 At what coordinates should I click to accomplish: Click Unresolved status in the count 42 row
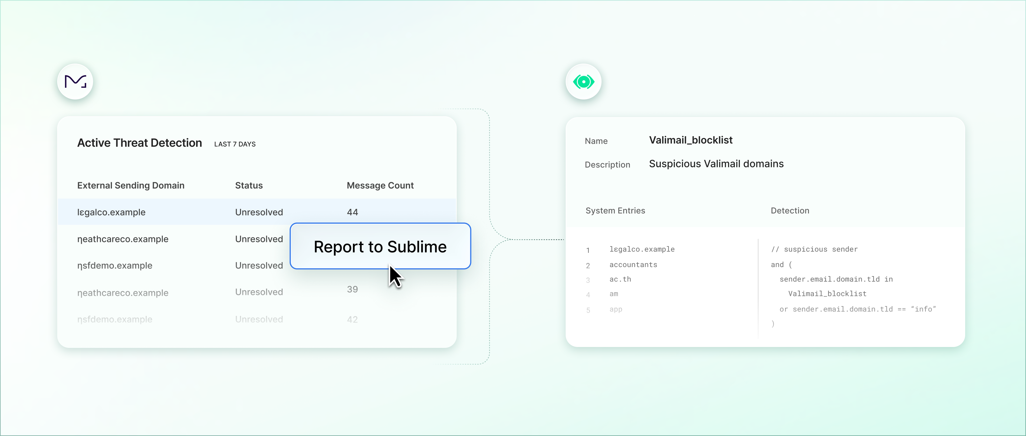click(x=259, y=320)
